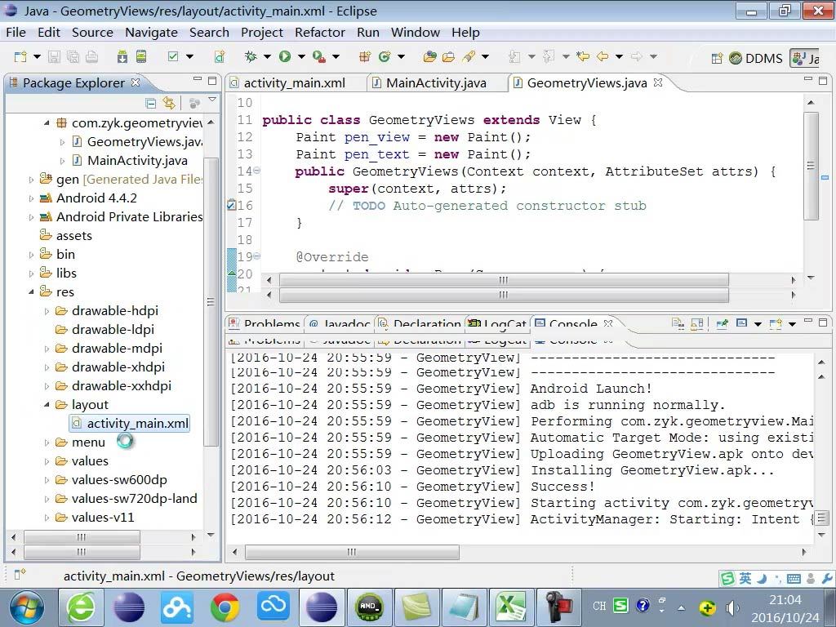Click the console horizontal scrollbar
This screenshot has height=627, width=836.
click(x=351, y=553)
